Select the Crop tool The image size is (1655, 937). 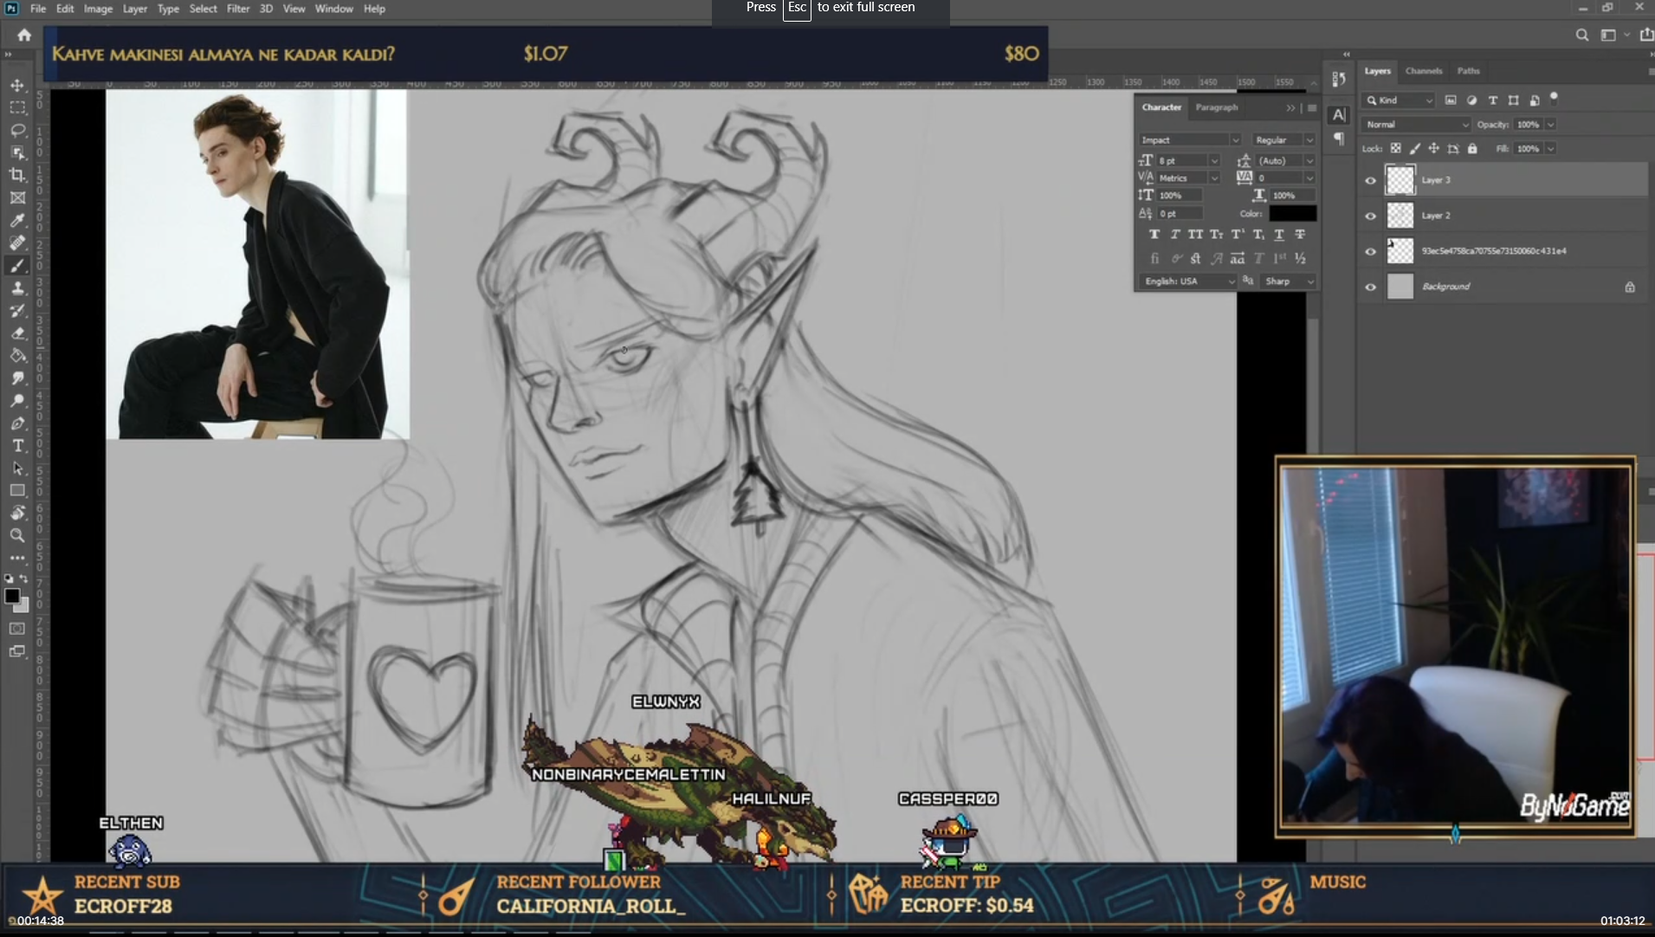[x=17, y=175]
